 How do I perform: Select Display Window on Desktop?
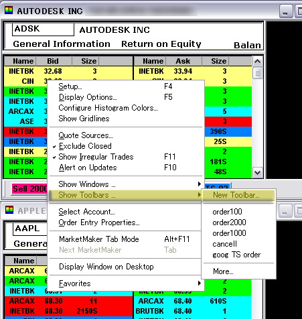pyautogui.click(x=126, y=267)
